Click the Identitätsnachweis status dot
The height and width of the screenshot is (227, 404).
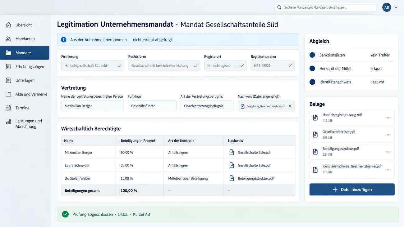click(312, 82)
